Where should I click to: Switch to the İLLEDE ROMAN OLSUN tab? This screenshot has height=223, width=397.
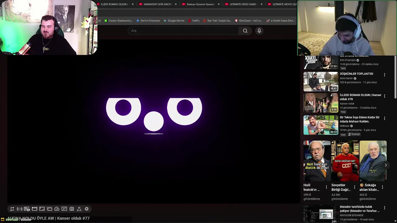point(114,4)
